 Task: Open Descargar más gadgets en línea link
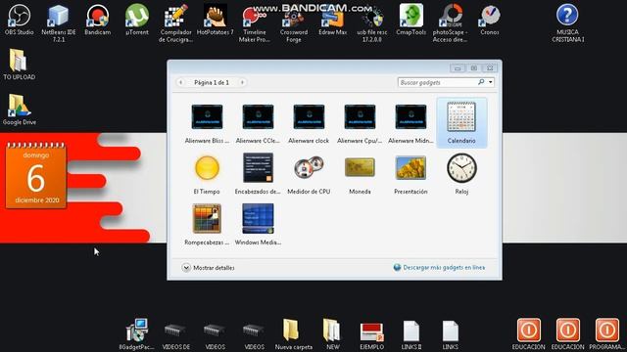click(444, 267)
